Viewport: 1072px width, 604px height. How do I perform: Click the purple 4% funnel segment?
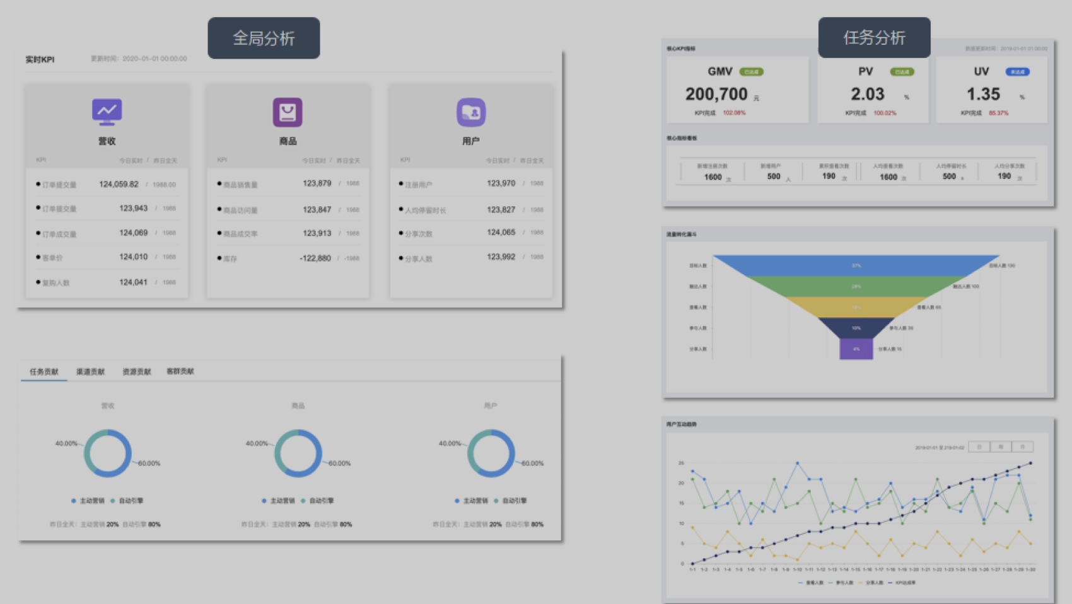click(x=856, y=349)
